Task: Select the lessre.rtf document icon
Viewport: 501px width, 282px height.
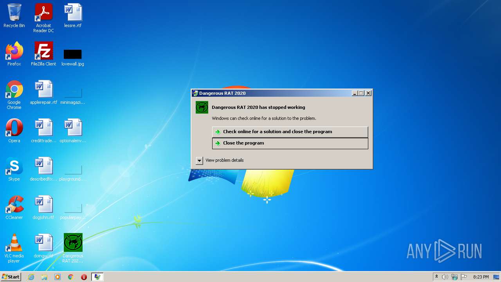Action: 73,16
